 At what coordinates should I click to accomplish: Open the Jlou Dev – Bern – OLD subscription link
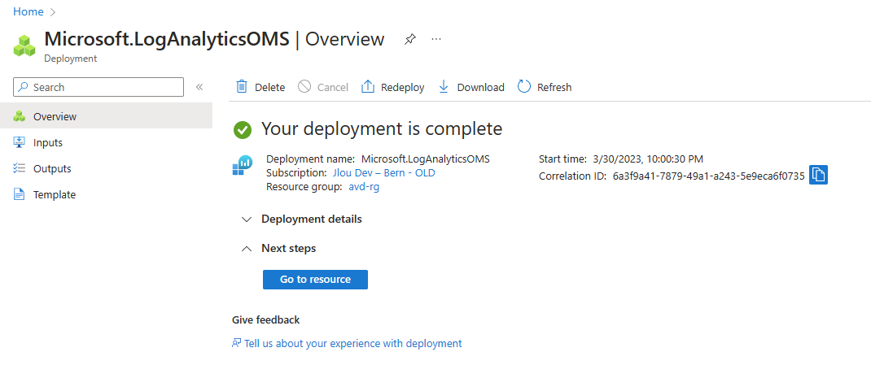pos(383,173)
